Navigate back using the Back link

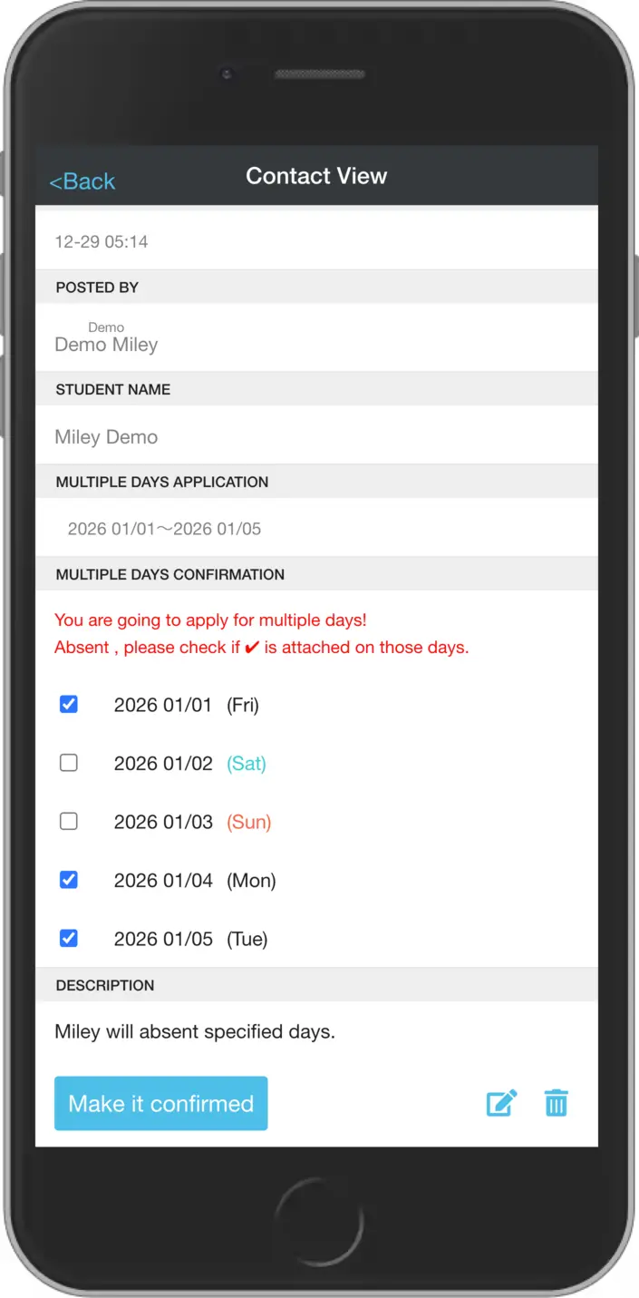pyautogui.click(x=82, y=181)
